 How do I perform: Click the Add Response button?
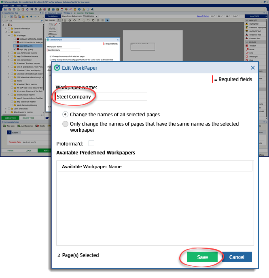[x=25, y=126]
